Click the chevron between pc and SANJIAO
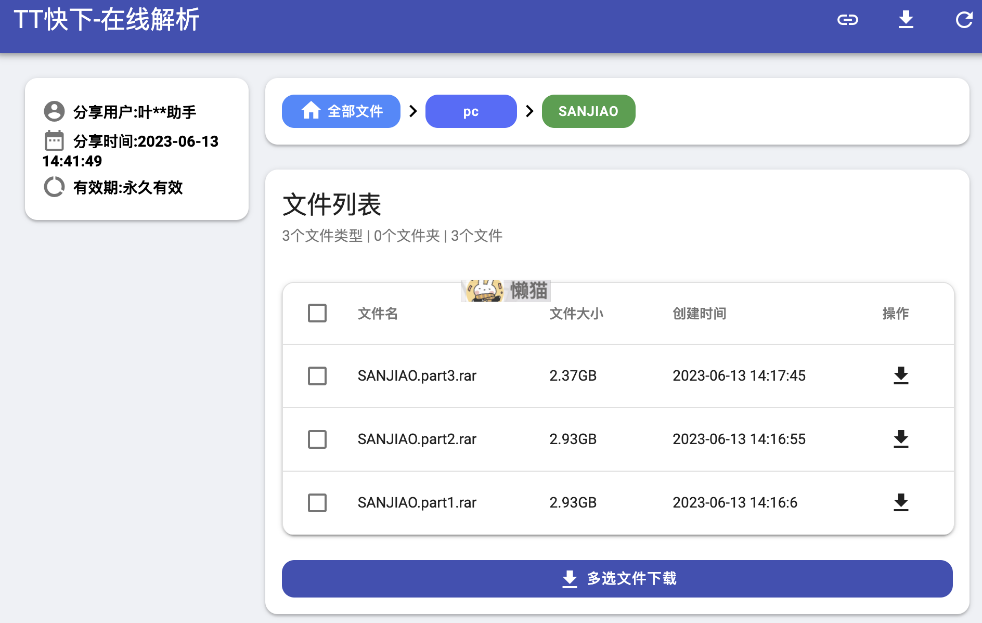Screen dimensions: 982x623 pos(529,111)
